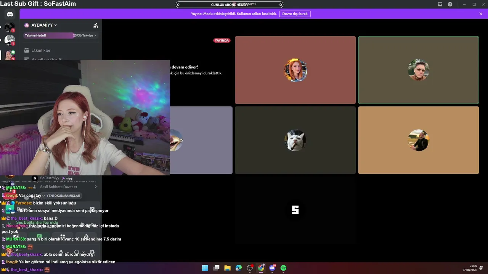Switch to the Chrome taskbar icon
488x274 pixels.
coord(261,268)
